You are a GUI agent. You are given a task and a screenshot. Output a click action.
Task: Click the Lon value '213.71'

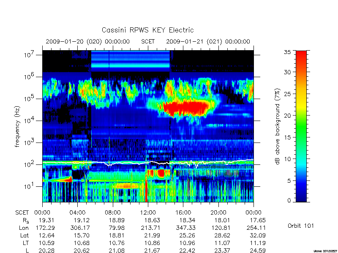point(150,228)
